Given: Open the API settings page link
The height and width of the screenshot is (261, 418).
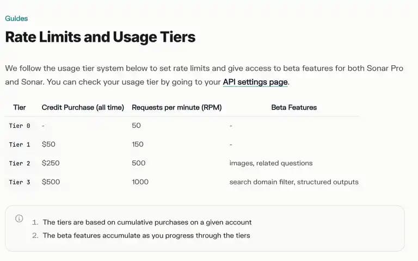Looking at the screenshot, I should coord(255,82).
